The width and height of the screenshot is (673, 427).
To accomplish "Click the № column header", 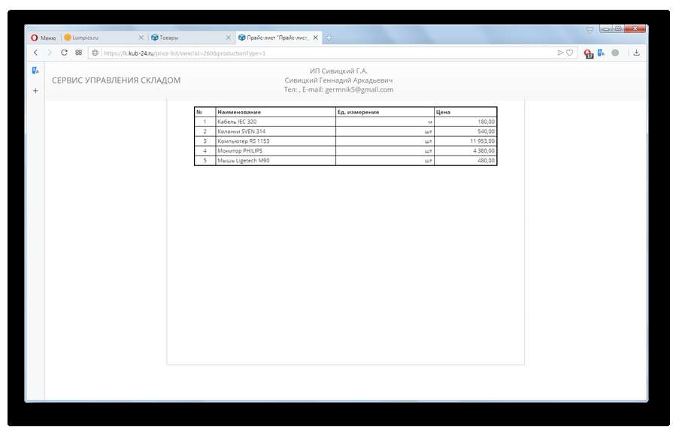I will click(x=205, y=112).
